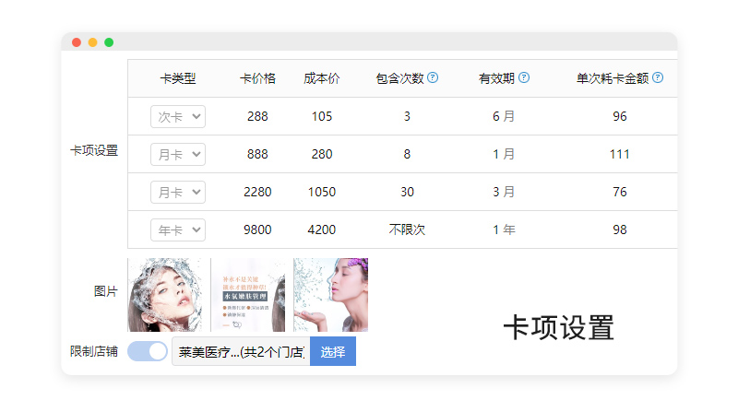
Task: Click the red close window dot
Action: (x=77, y=42)
